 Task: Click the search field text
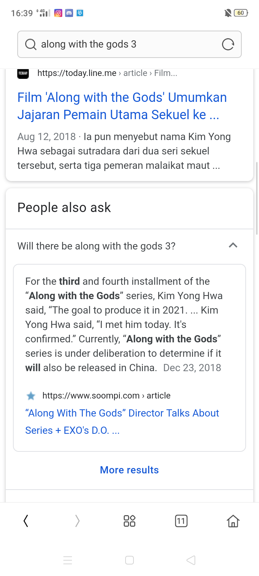click(88, 44)
